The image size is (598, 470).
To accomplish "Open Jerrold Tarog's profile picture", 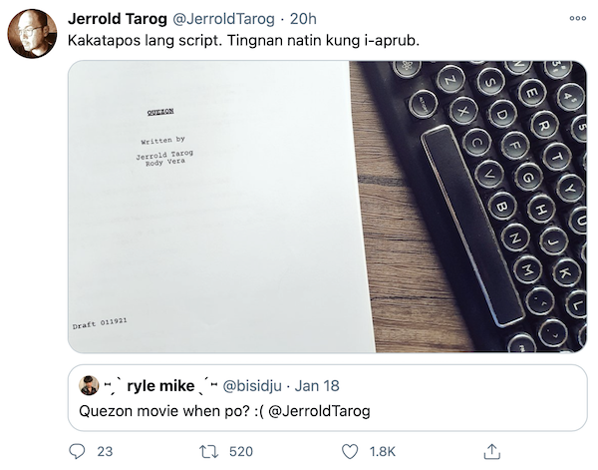I will coord(33,34).
